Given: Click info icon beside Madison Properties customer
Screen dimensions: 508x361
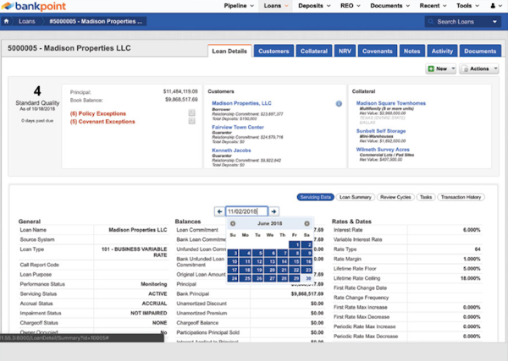Looking at the screenshot, I should (x=339, y=104).
